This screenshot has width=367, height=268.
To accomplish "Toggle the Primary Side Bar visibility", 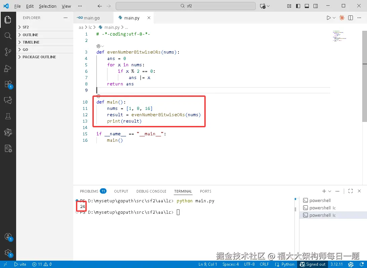I will tap(298, 6).
